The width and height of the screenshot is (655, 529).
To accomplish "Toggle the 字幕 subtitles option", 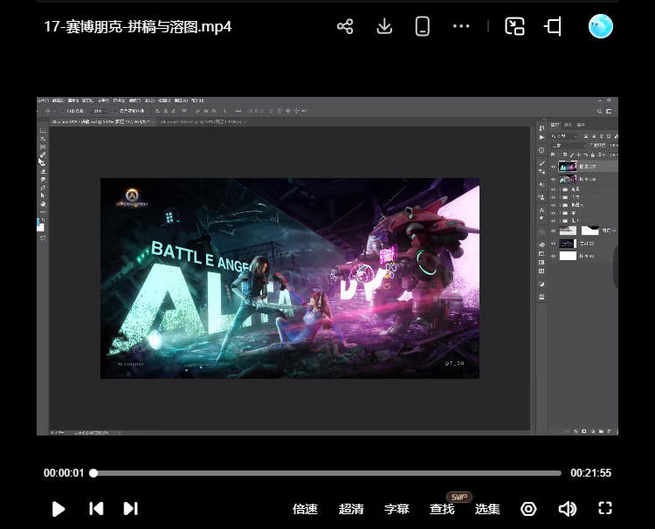I will click(396, 509).
